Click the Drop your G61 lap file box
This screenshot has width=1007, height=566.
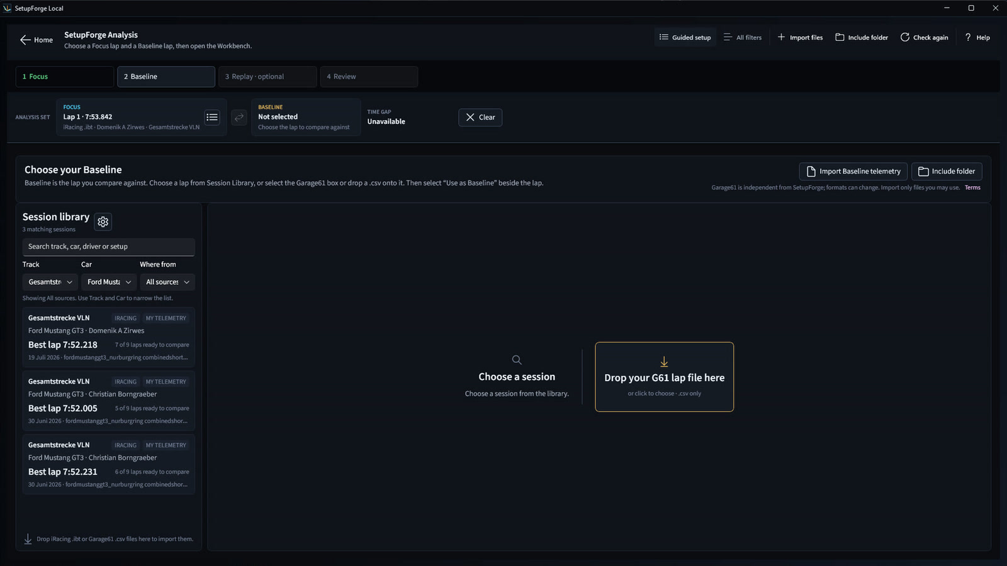(665, 377)
